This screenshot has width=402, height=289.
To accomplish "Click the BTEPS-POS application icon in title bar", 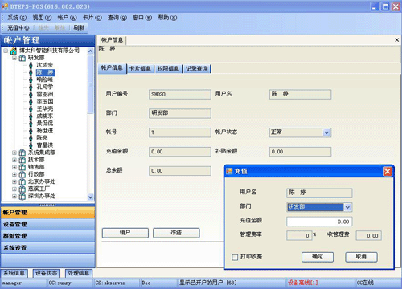I will pos(5,6).
